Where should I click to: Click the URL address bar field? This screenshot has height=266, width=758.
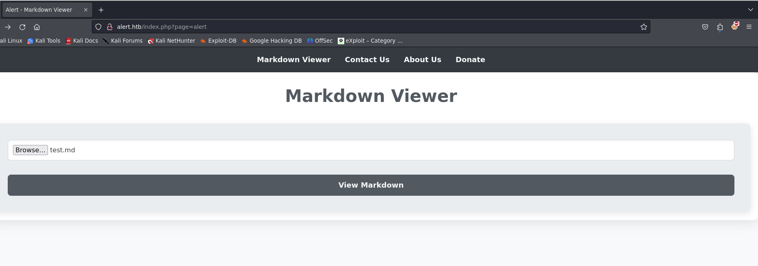coord(366,27)
